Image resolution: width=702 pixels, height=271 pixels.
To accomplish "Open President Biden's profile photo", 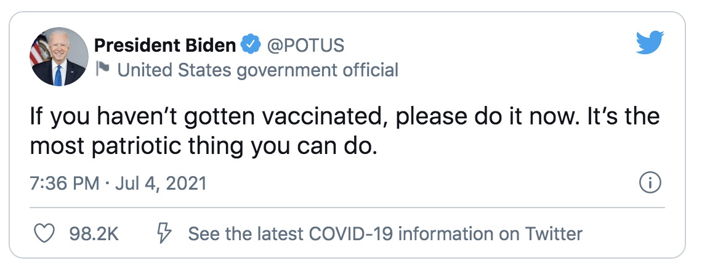I will pyautogui.click(x=59, y=57).
